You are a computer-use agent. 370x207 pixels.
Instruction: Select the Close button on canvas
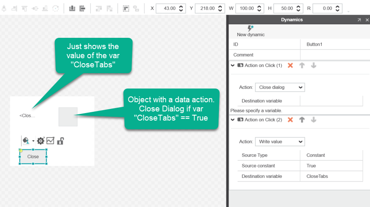pyautogui.click(x=33, y=157)
